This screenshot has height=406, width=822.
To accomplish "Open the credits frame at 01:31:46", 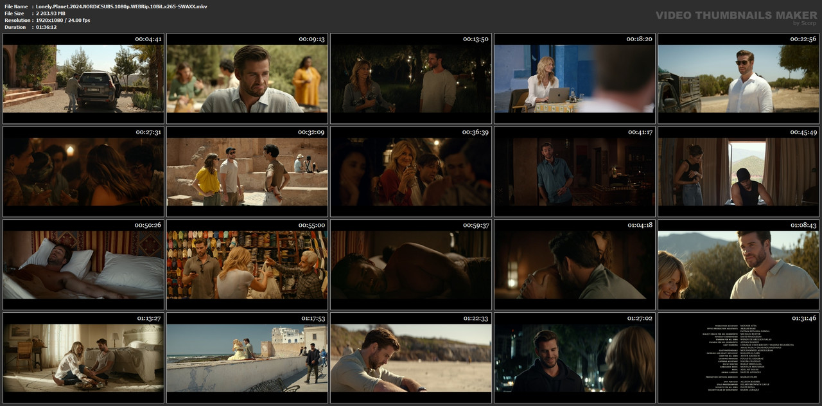I will (739, 358).
